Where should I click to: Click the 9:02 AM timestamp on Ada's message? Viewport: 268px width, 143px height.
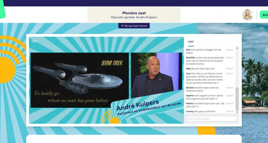[x=229, y=50]
